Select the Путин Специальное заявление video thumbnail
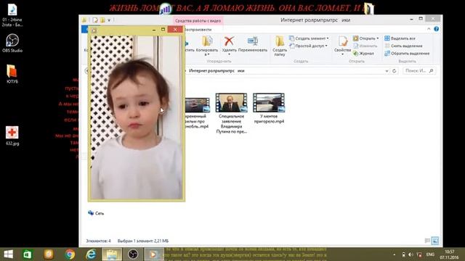The image size is (465, 261). pyautogui.click(x=231, y=103)
